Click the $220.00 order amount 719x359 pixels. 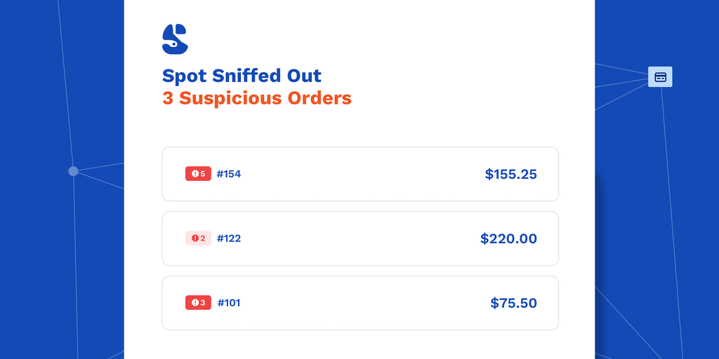pyautogui.click(x=508, y=238)
